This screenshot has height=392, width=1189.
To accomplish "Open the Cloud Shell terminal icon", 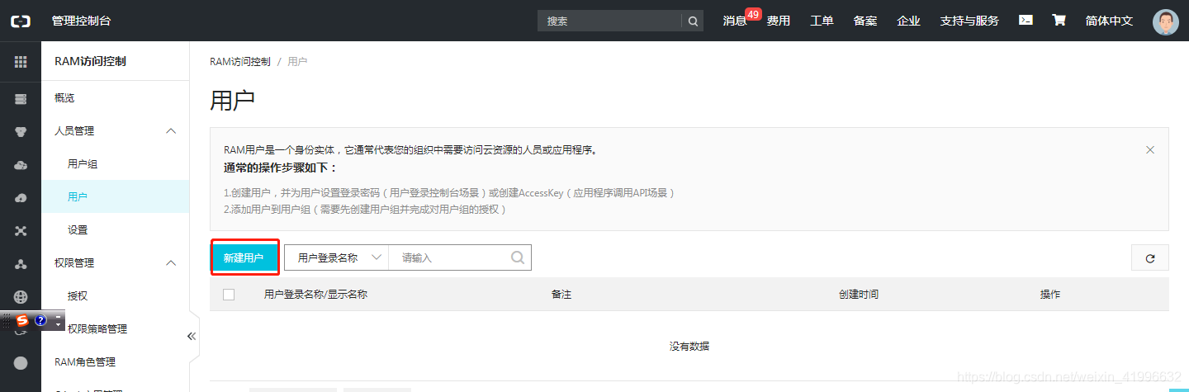I will point(1026,20).
